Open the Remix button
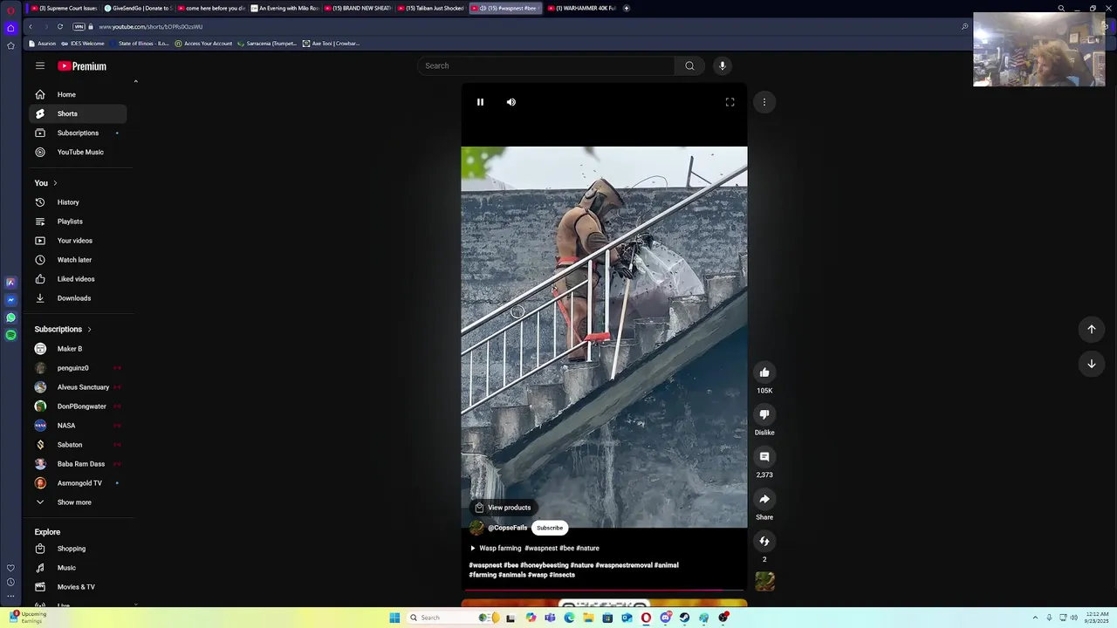Viewport: 1117px width, 628px height. coord(764,541)
